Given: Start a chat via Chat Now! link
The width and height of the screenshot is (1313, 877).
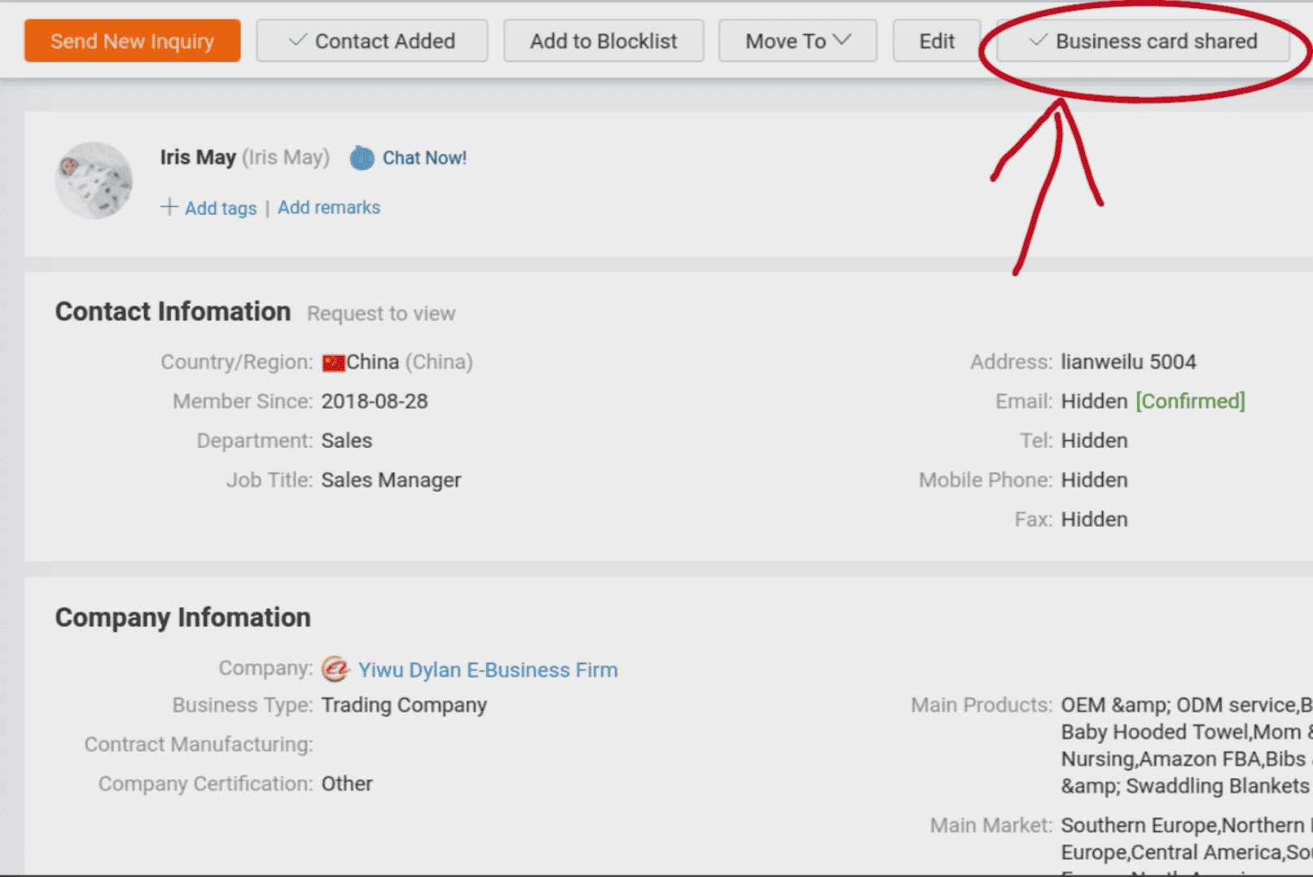Looking at the screenshot, I should coord(424,158).
